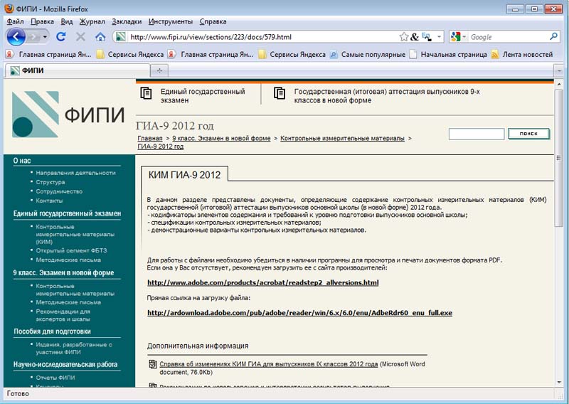Open Контакты sidebar link

click(49, 201)
